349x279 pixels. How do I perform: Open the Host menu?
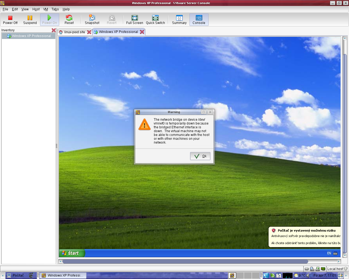tap(36, 9)
